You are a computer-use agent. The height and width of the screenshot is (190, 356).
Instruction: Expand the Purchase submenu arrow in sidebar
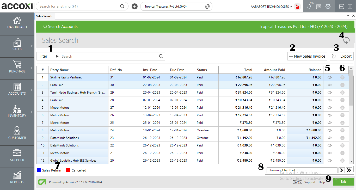pyautogui.click(x=32, y=68)
